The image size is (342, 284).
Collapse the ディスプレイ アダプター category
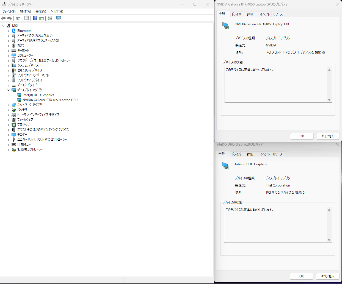point(8,90)
